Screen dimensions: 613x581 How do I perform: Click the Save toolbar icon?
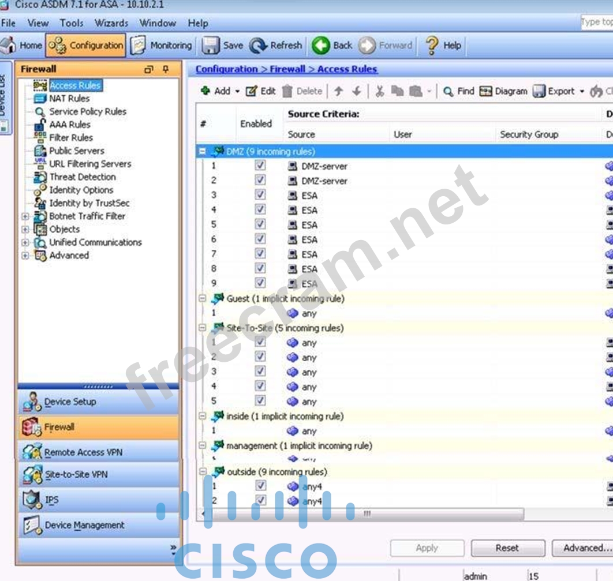point(211,46)
